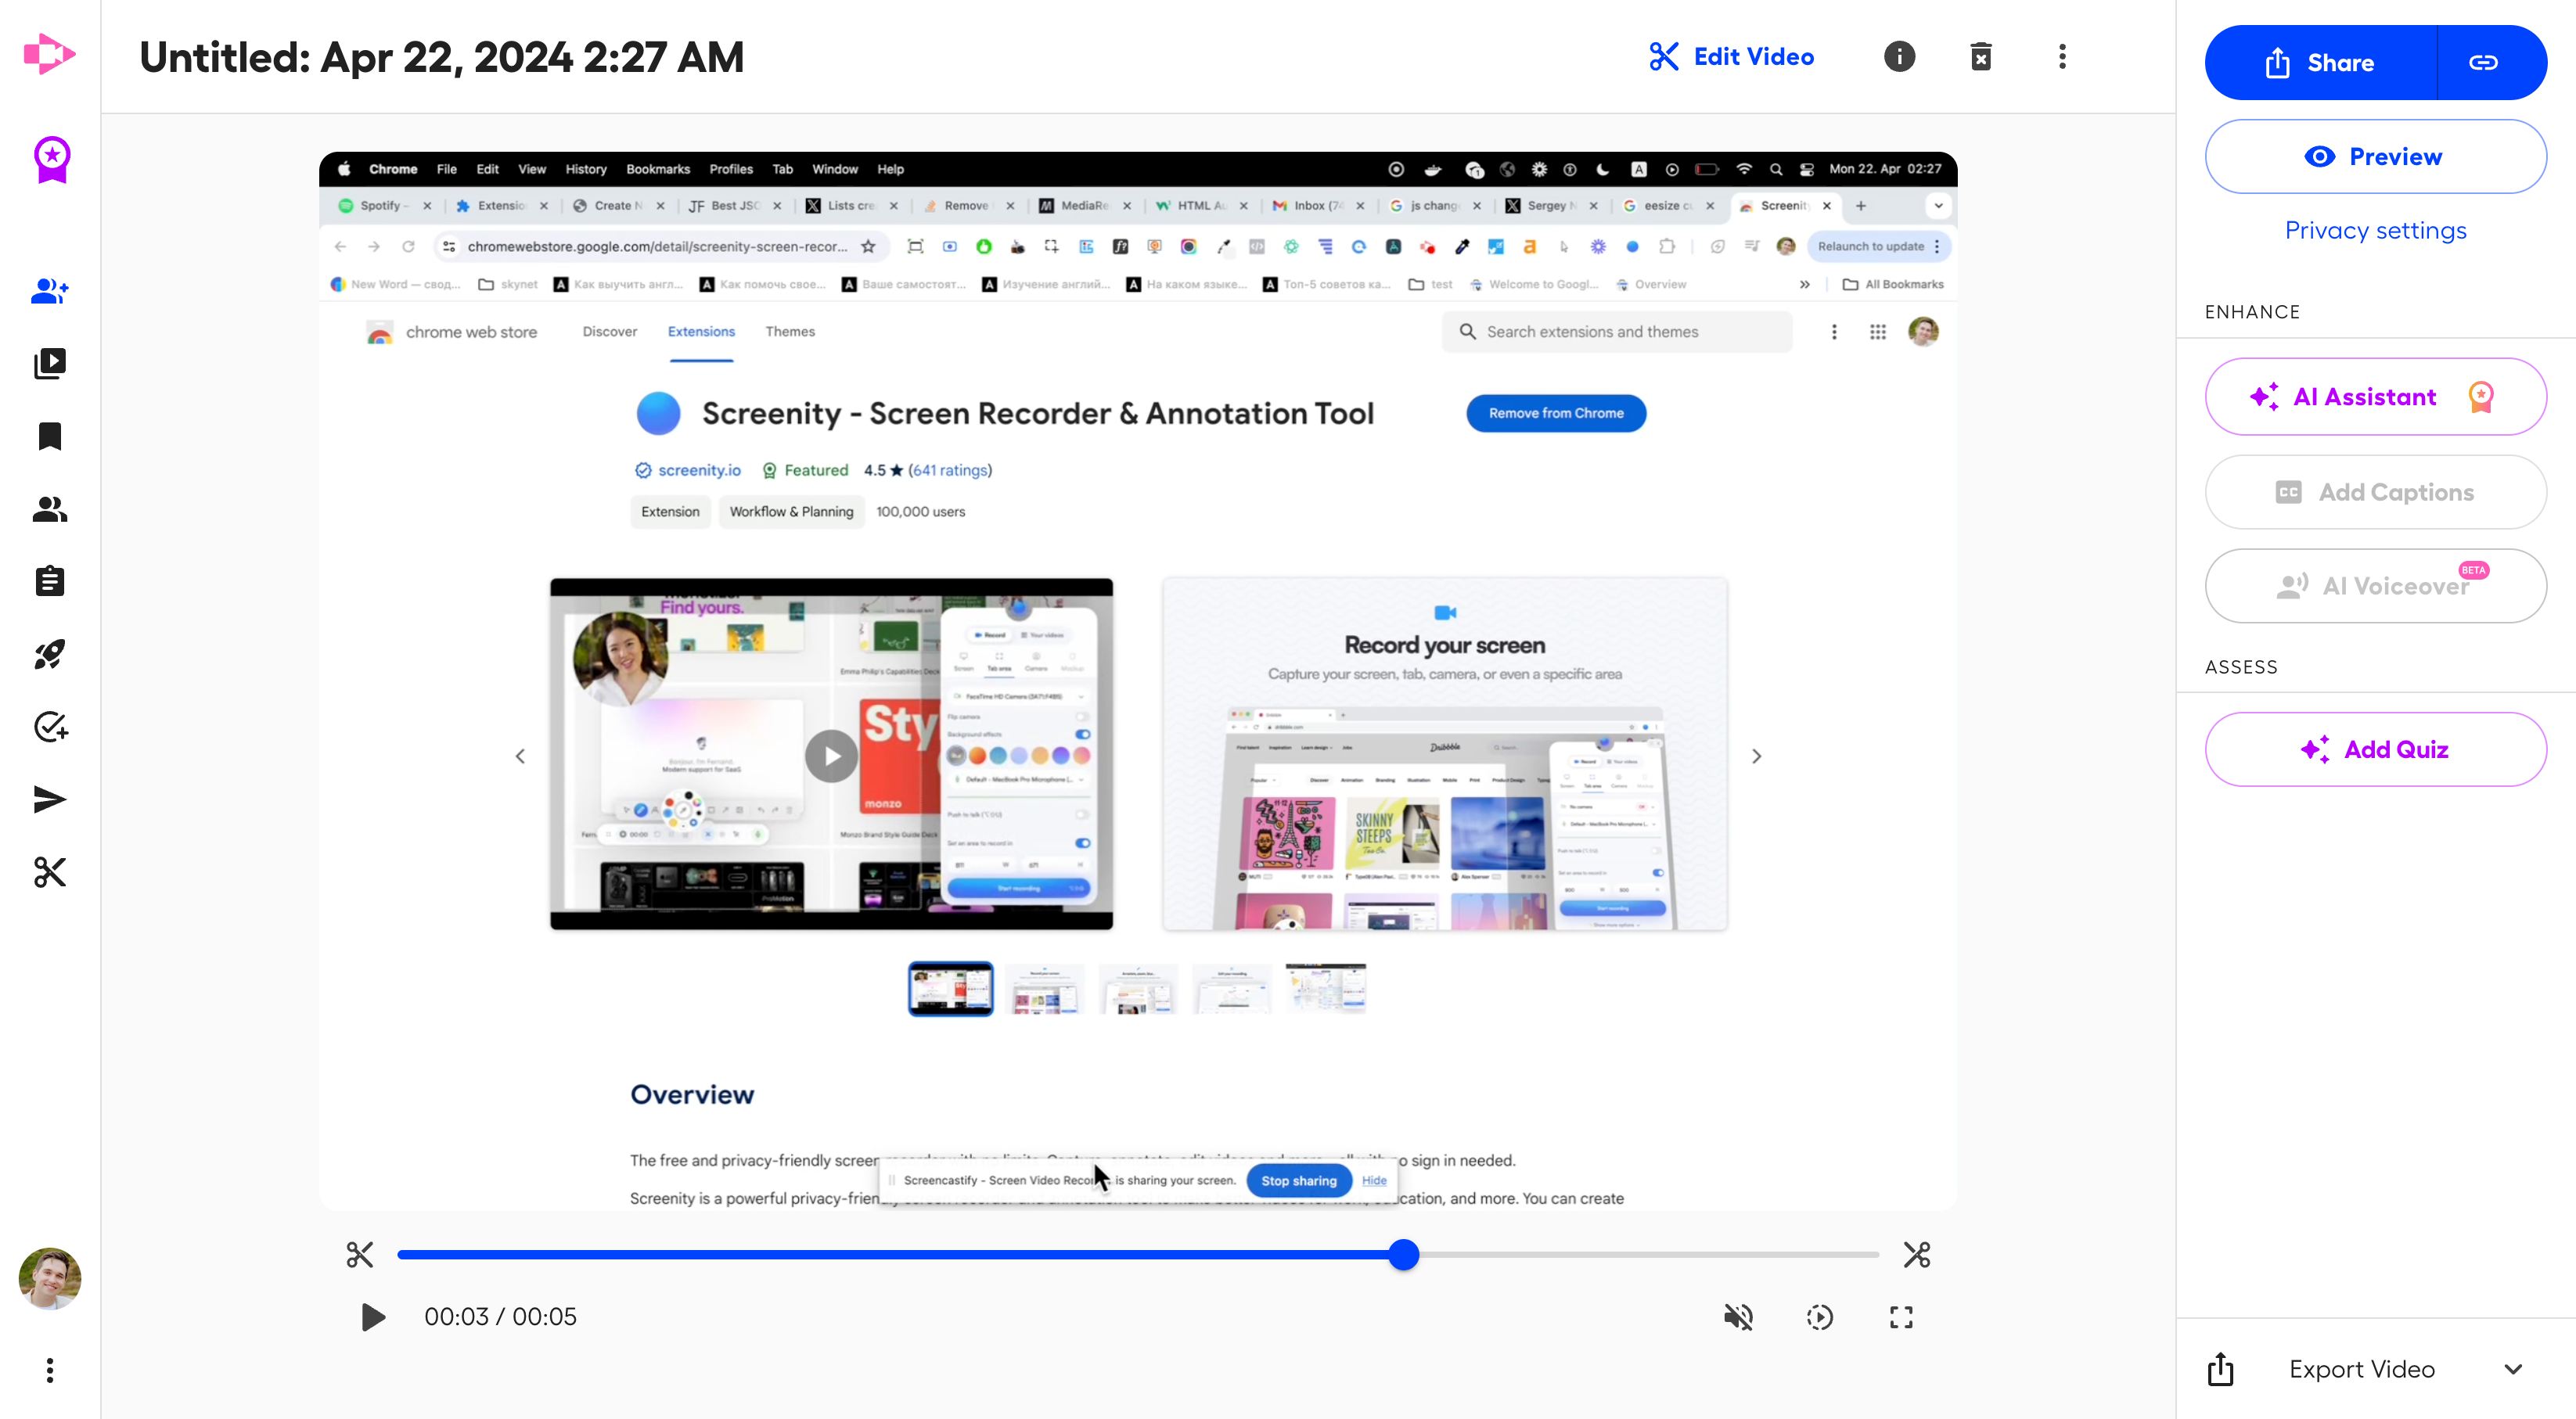Click the clipboard assignment icon in sidebar
The height and width of the screenshot is (1419, 2576).
pyautogui.click(x=50, y=581)
